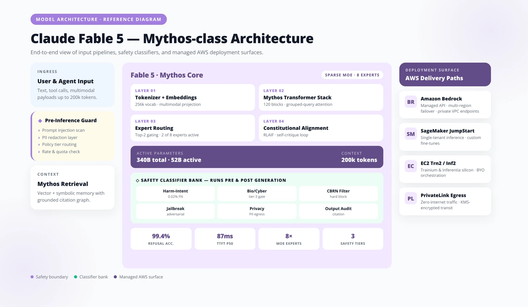Click the Ingress section label
Viewport: 528px width, 307px height.
pos(47,72)
